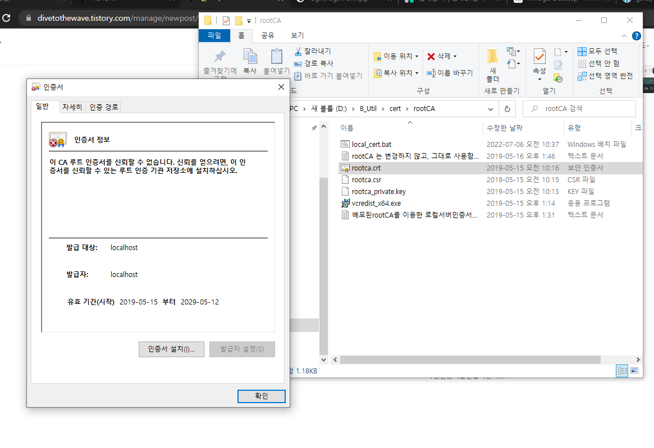
Task: Click the file list horizontal scrollbar thumb
Action: (x=470, y=359)
